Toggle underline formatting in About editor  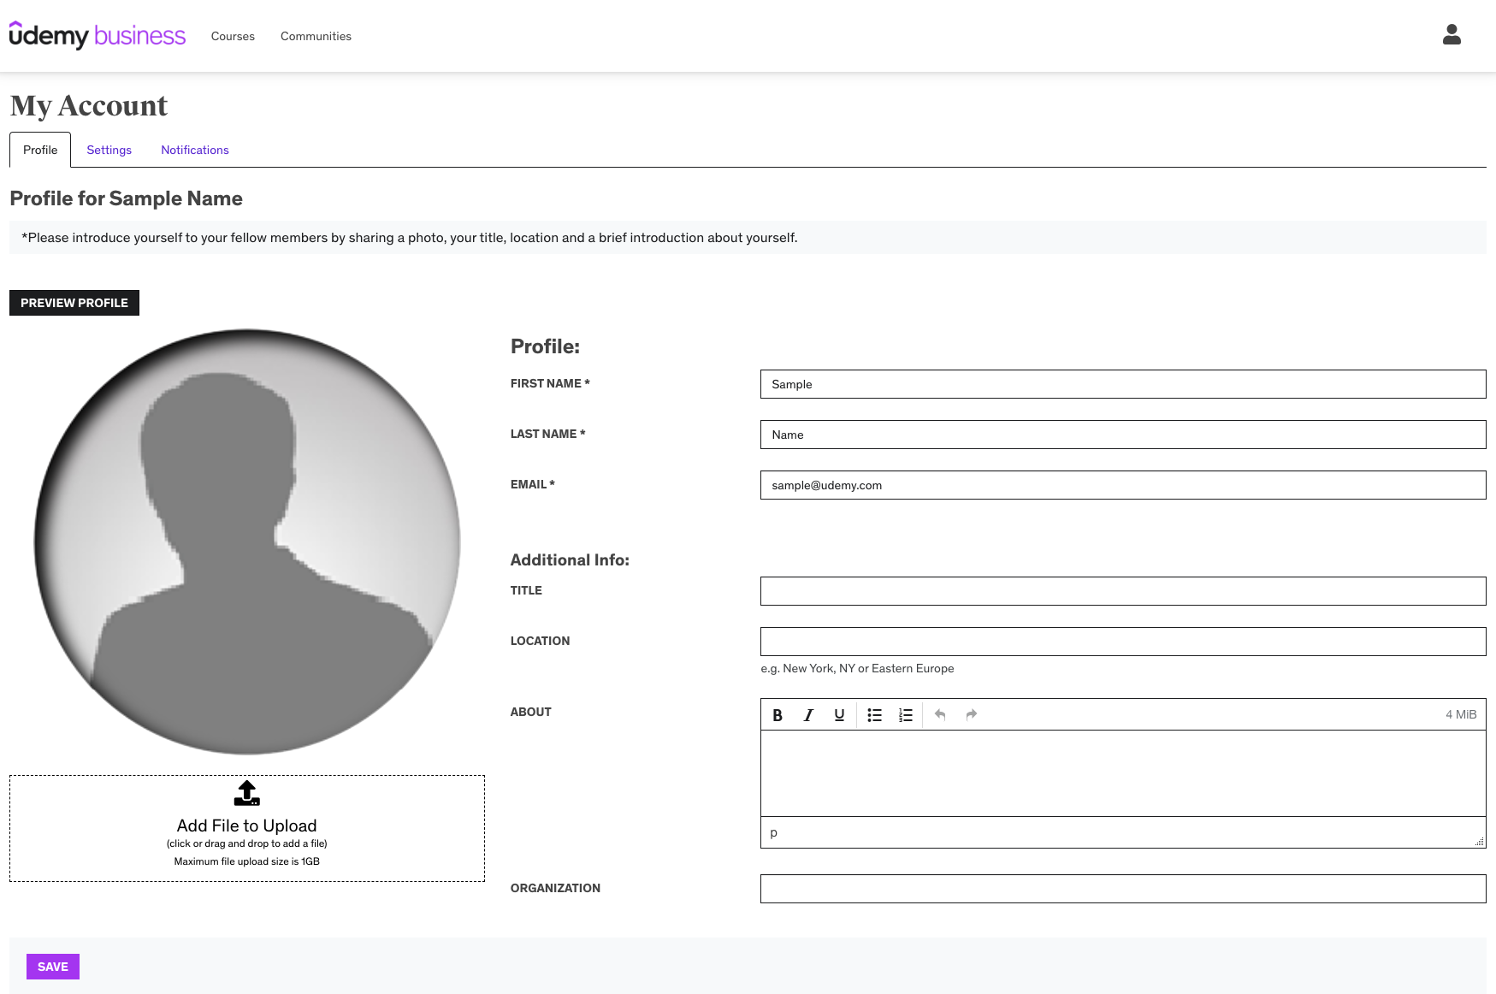(x=839, y=715)
